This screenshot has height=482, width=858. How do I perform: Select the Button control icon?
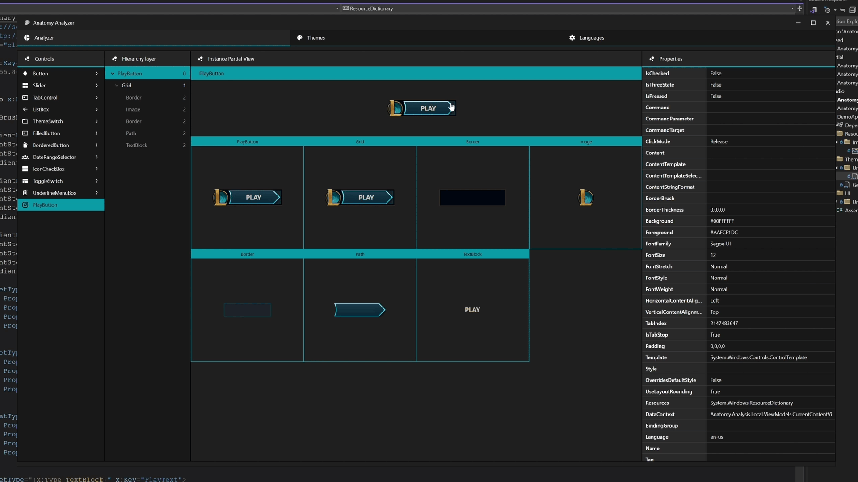click(x=25, y=74)
